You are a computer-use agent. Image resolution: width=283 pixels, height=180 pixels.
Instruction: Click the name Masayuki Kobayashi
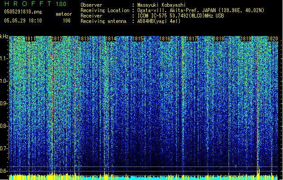[162, 5]
